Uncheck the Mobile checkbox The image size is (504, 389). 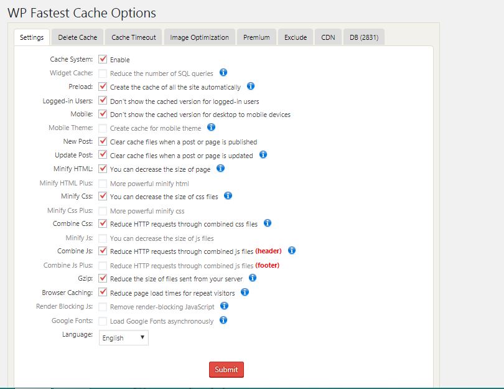[103, 114]
